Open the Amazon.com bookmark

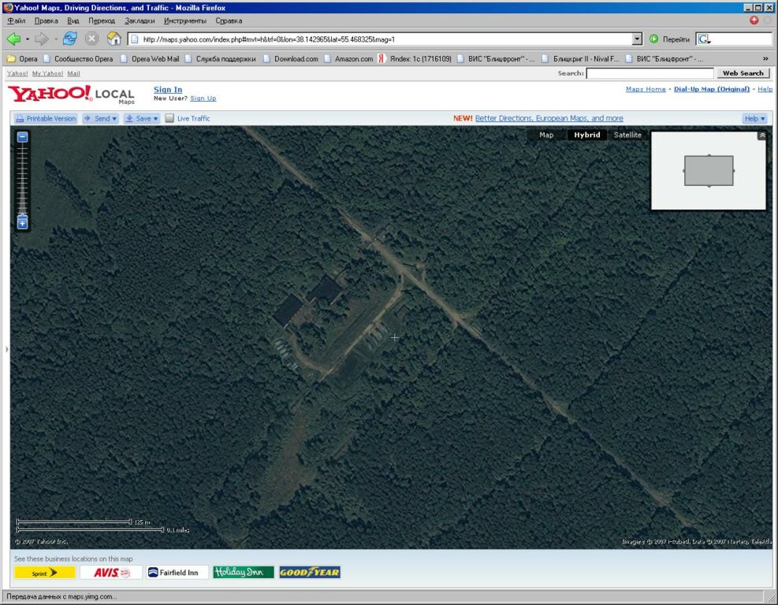(x=348, y=58)
